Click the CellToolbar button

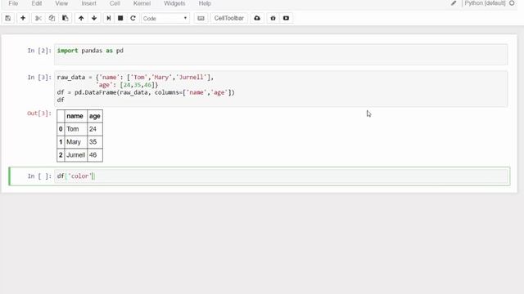pos(229,18)
